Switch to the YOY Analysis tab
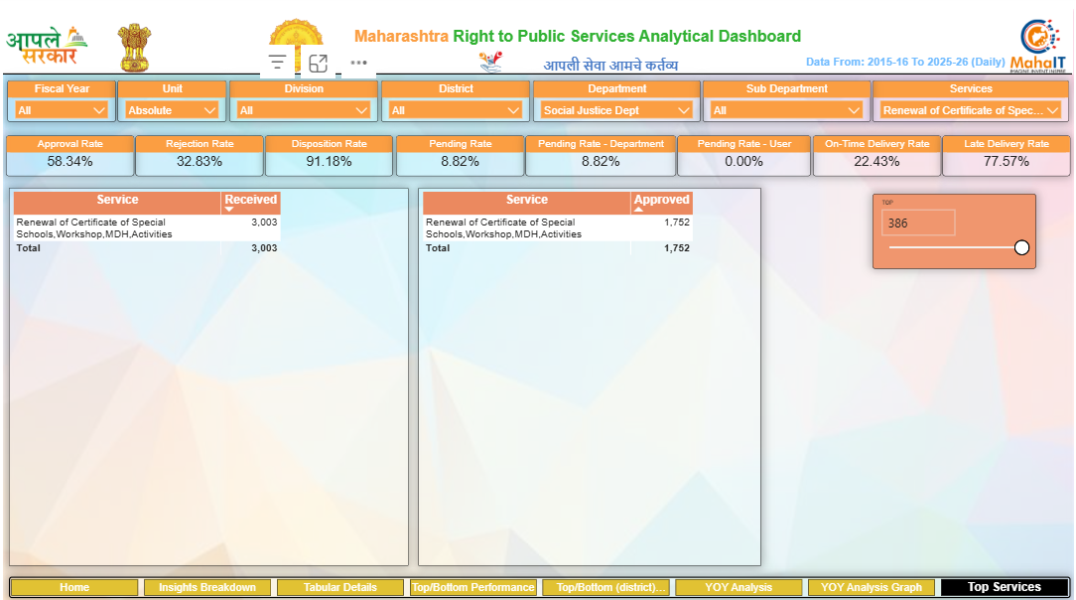Image resolution: width=1076 pixels, height=600 pixels. 738,587
